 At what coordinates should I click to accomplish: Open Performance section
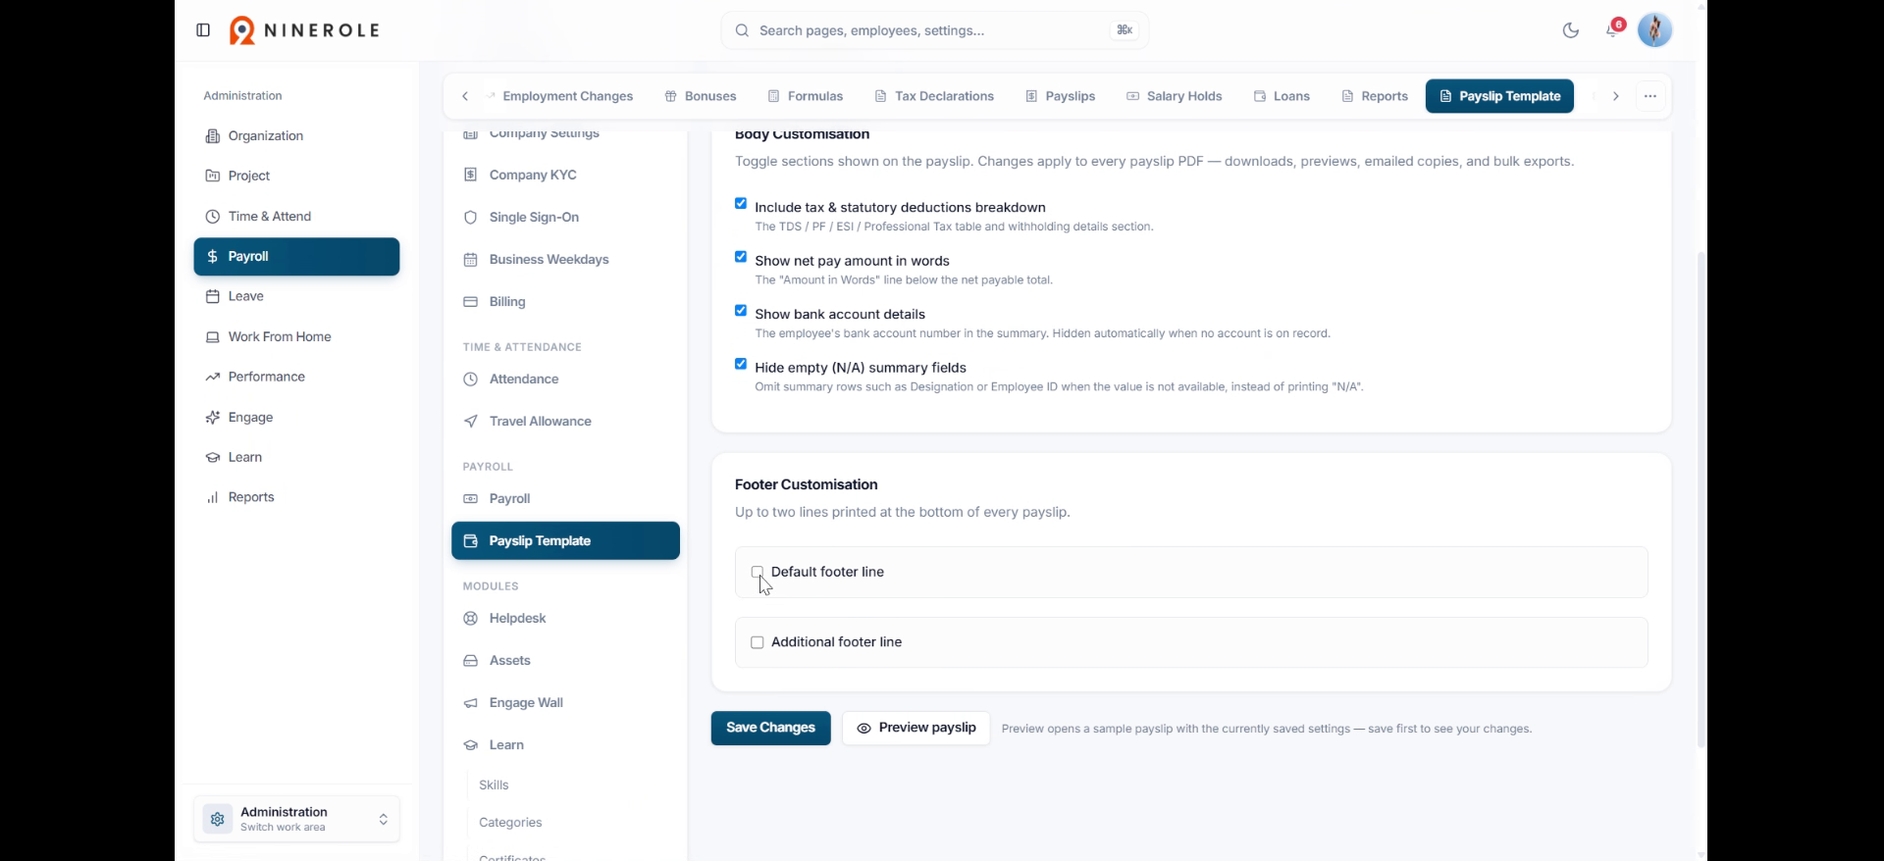[296, 377]
